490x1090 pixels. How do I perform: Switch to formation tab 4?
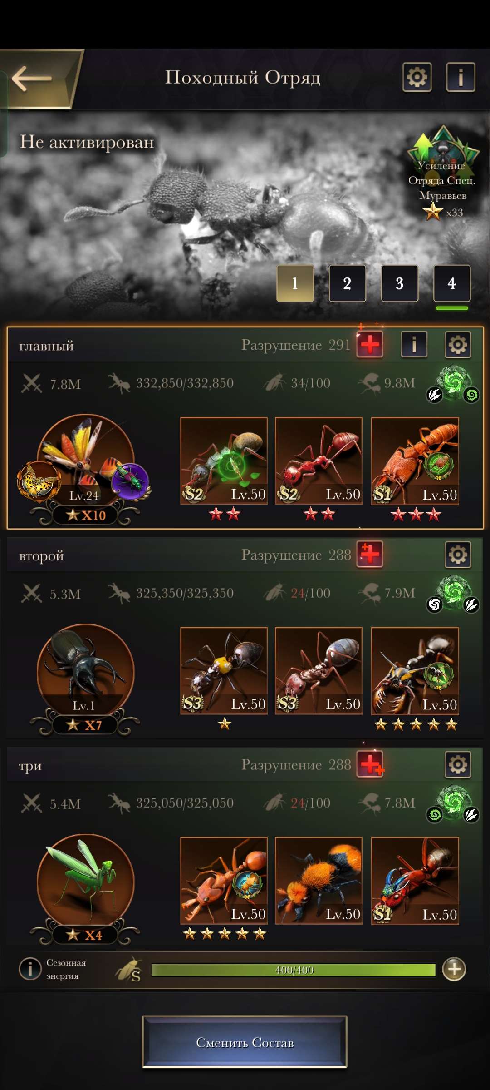click(452, 283)
